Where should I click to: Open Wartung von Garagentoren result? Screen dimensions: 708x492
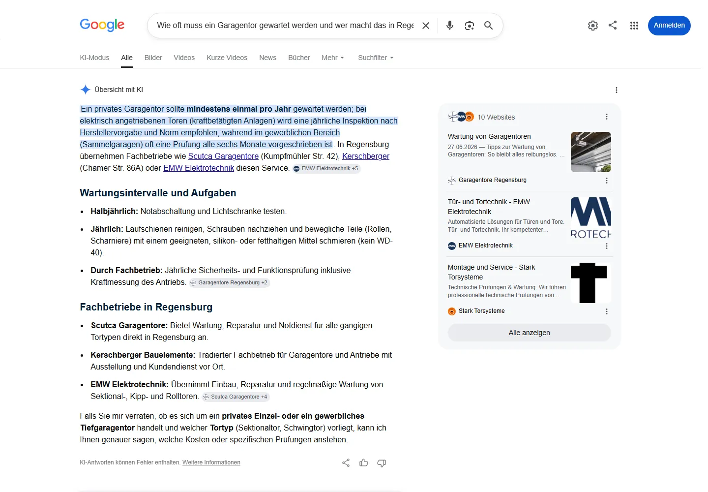click(489, 136)
